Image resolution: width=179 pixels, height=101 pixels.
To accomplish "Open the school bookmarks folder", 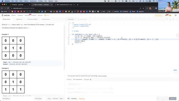I will 4,12.
